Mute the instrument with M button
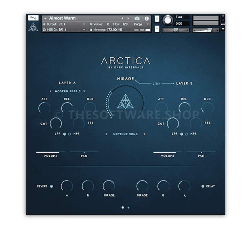The image size is (252, 229). [x=157, y=29]
